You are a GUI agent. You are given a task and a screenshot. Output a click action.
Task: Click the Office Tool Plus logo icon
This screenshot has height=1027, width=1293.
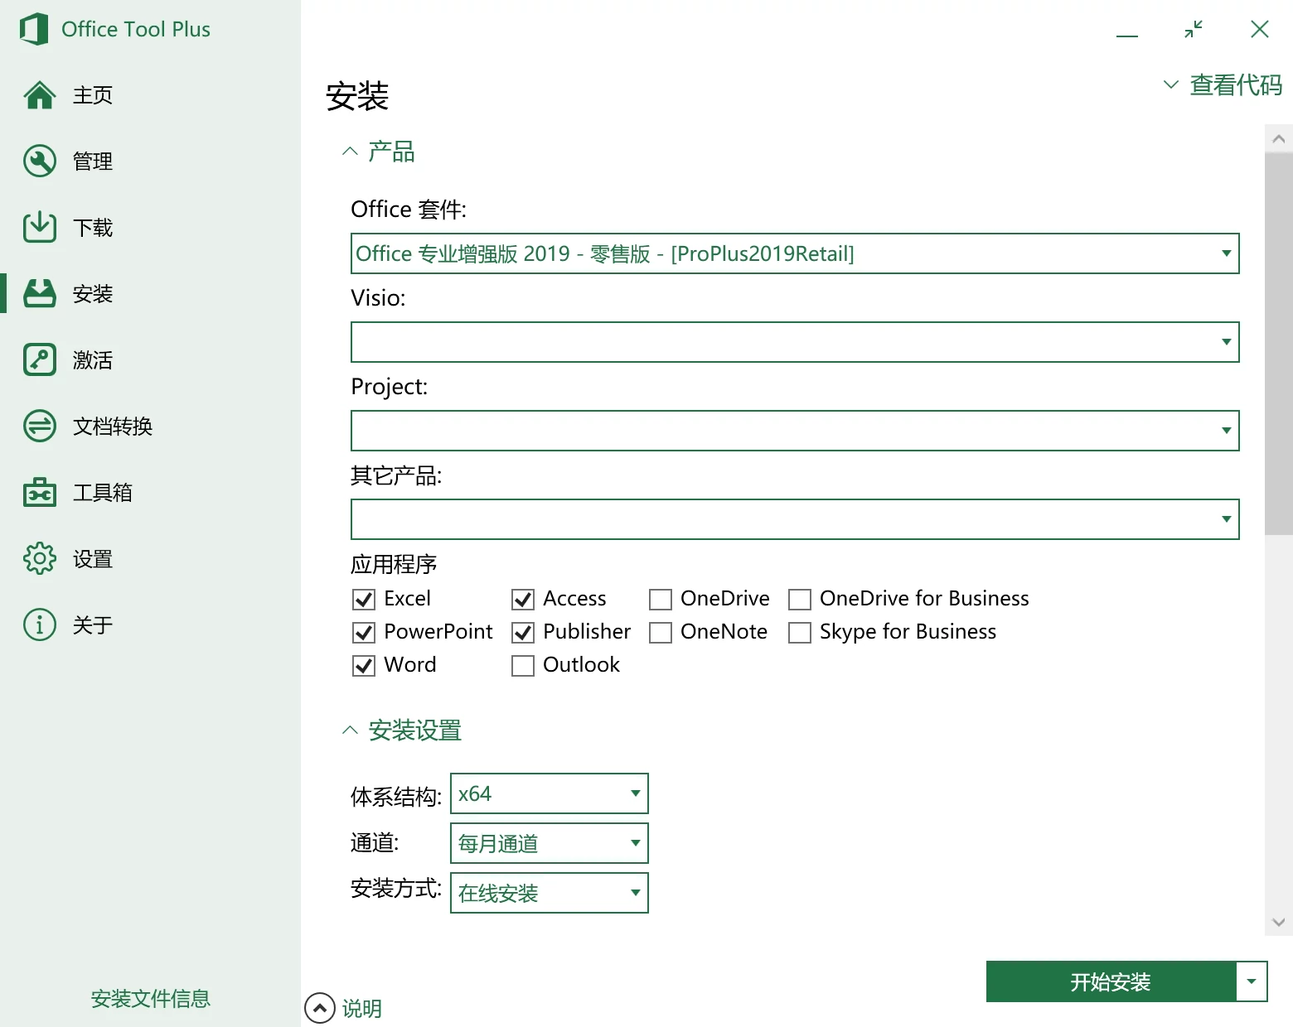[x=34, y=29]
